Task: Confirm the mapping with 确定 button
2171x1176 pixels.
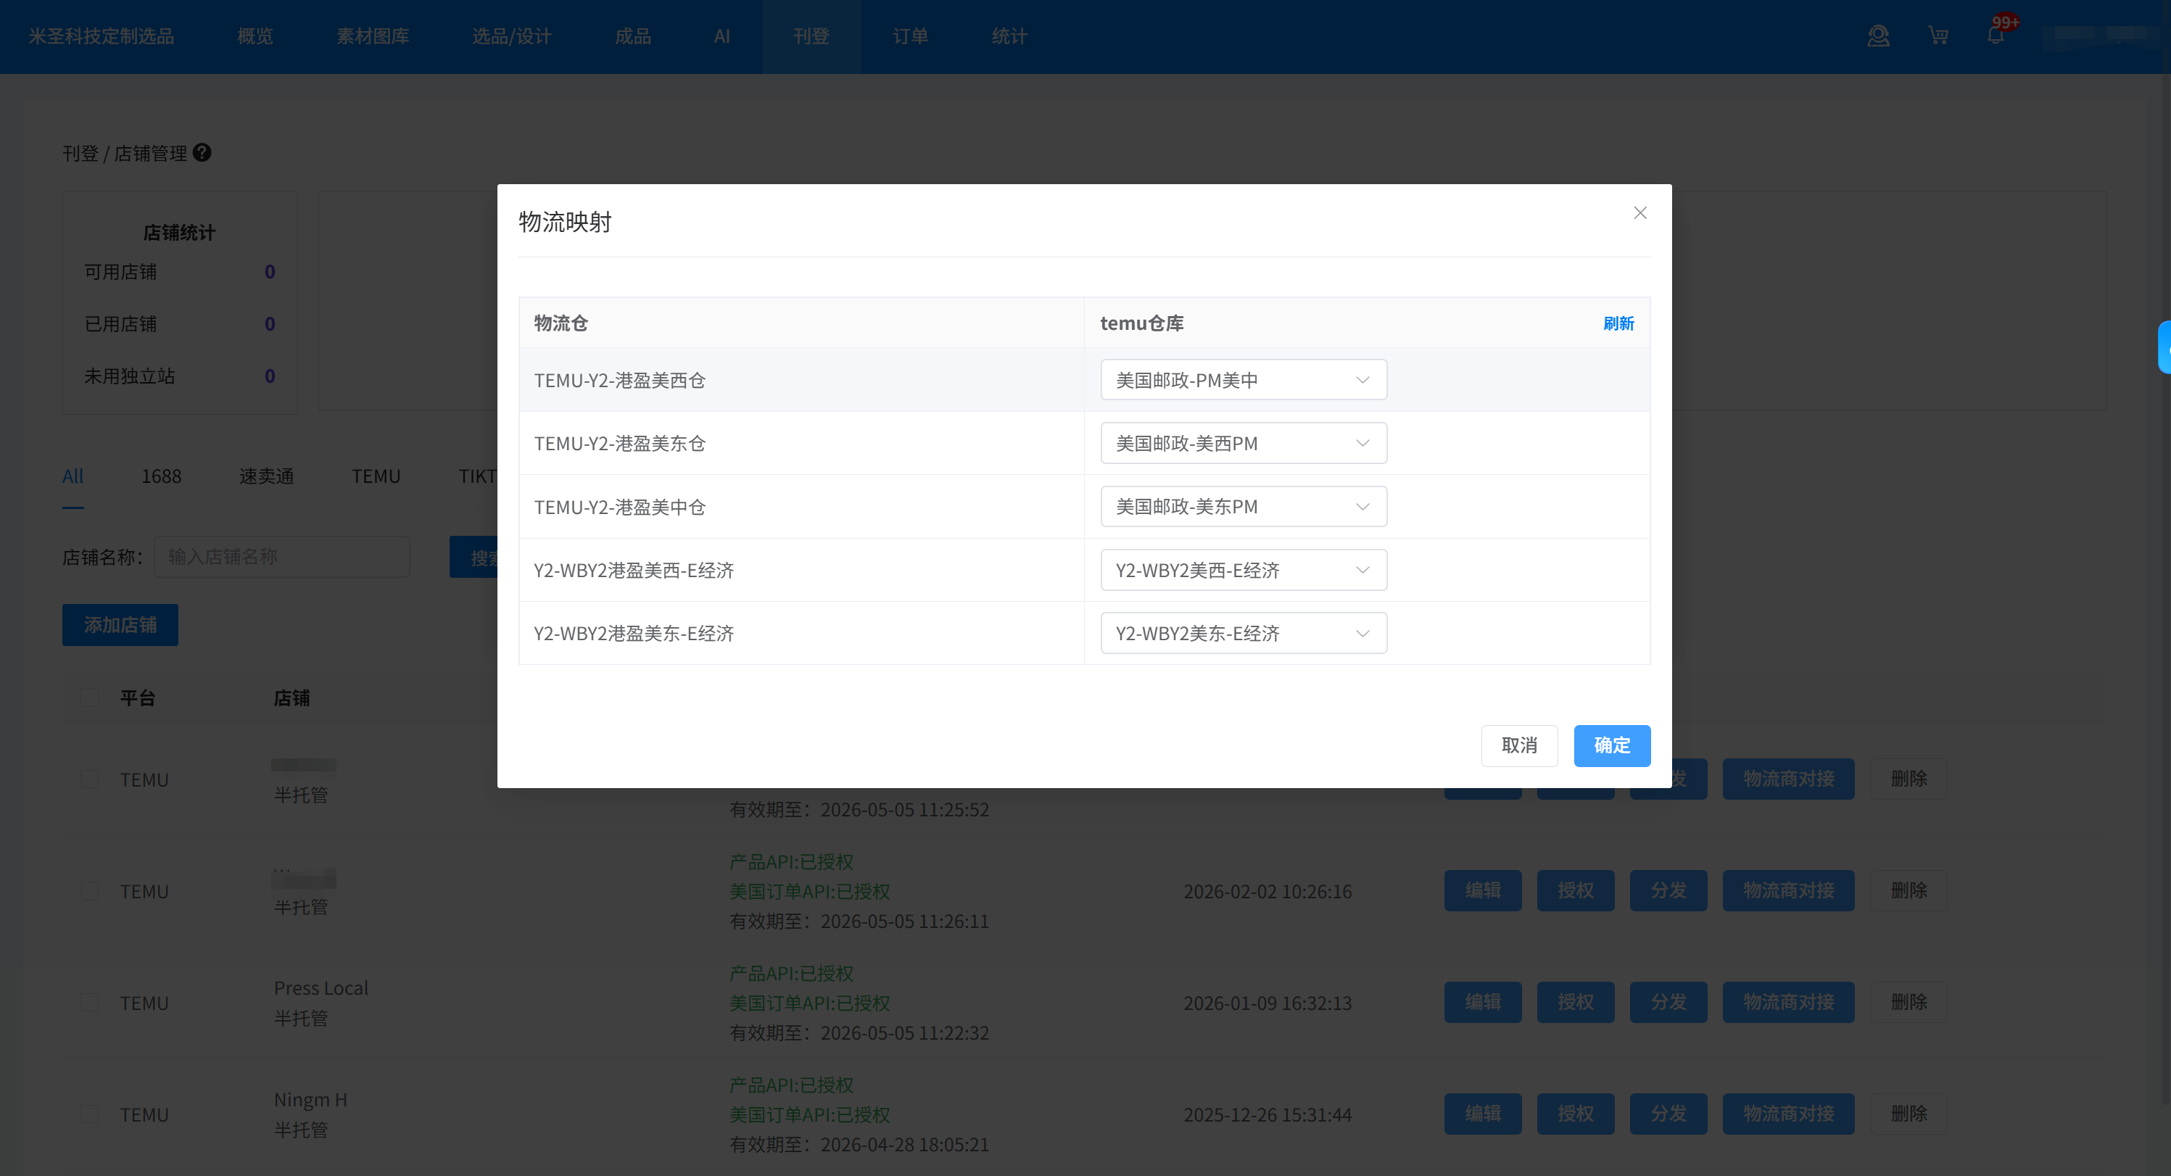Action: [x=1611, y=745]
